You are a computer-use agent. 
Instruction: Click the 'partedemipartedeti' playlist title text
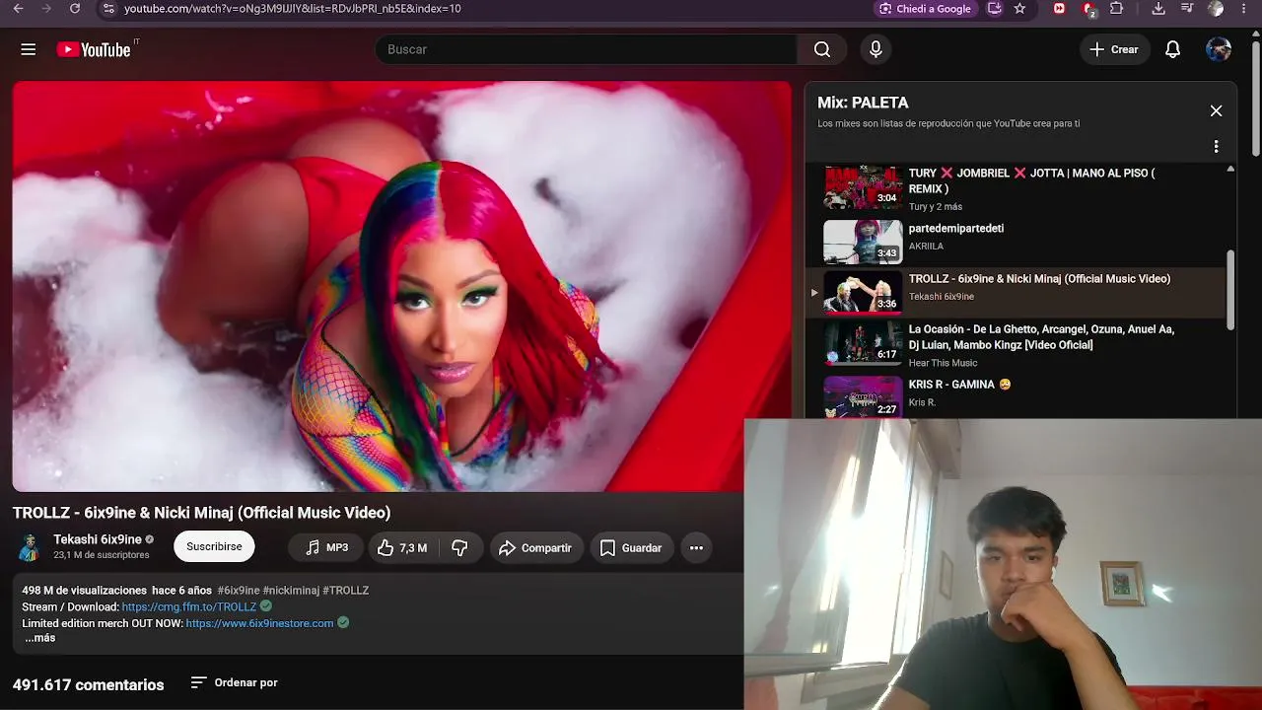[956, 229]
